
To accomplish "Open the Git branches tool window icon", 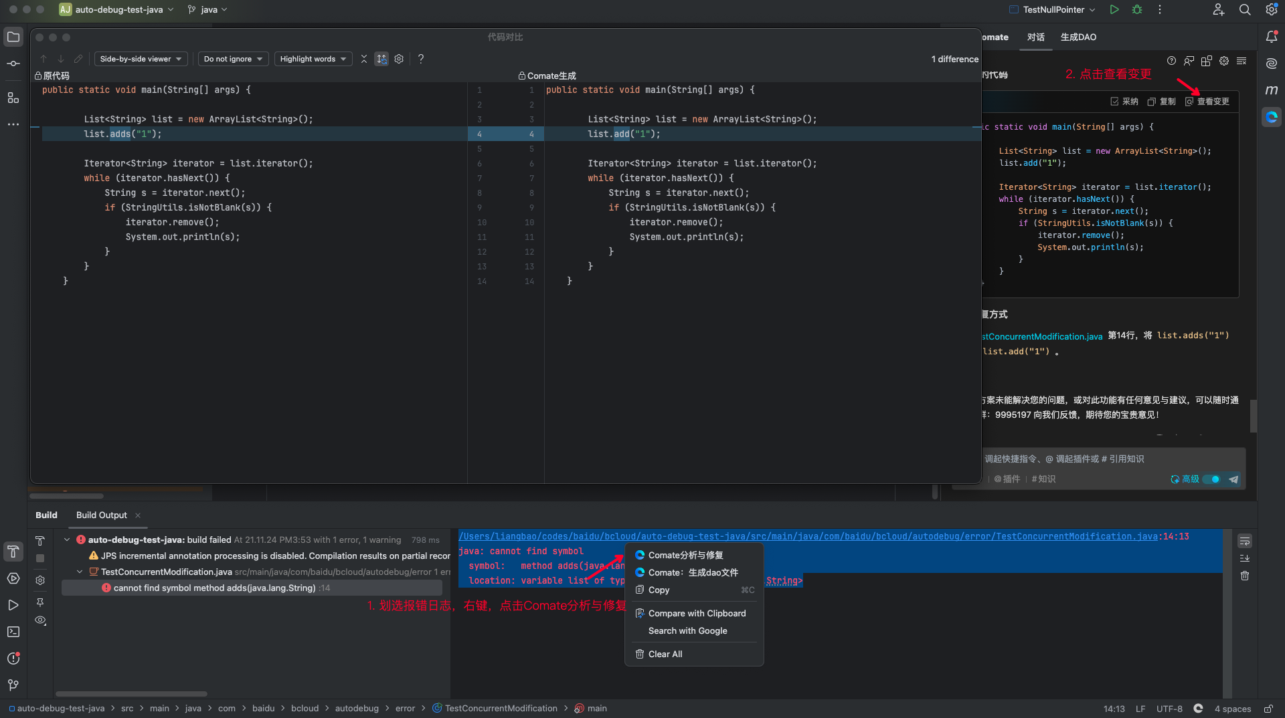I will pos(13,685).
